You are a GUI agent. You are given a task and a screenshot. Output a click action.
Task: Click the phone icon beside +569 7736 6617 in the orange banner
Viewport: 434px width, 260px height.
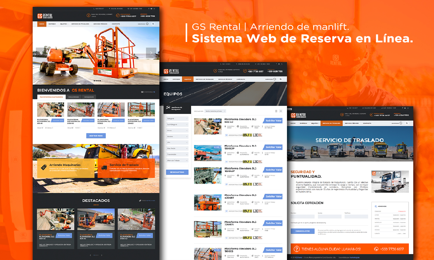click(376, 249)
